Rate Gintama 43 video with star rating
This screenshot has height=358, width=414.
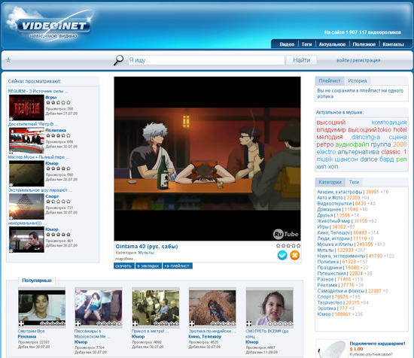288,246
